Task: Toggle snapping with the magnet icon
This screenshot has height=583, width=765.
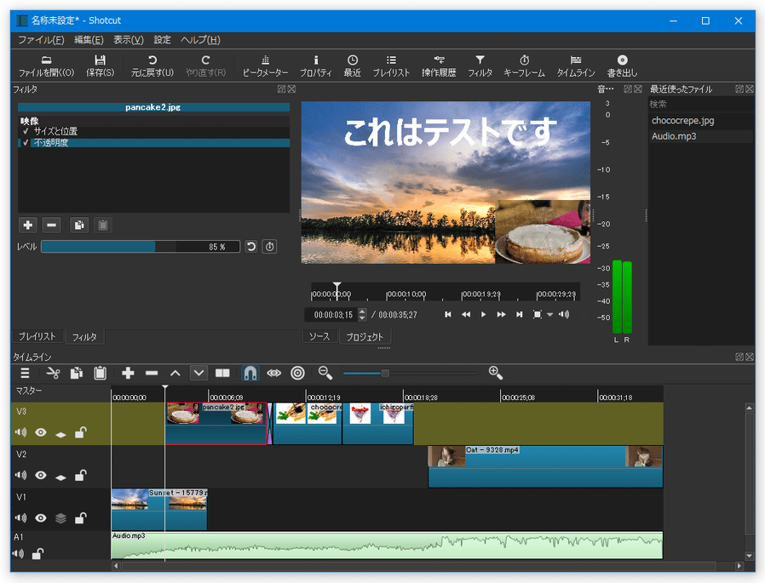Action: [250, 373]
